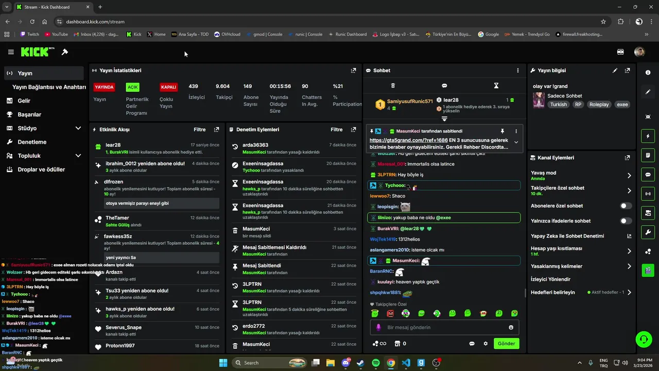Viewport: 659px width, 371px height.
Task: Expand the Stüdyo sidebar section
Action: click(78, 128)
